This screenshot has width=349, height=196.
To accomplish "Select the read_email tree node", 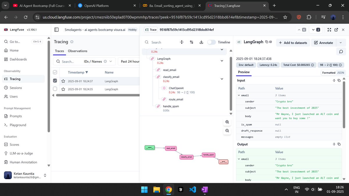I will click(x=169, y=70).
